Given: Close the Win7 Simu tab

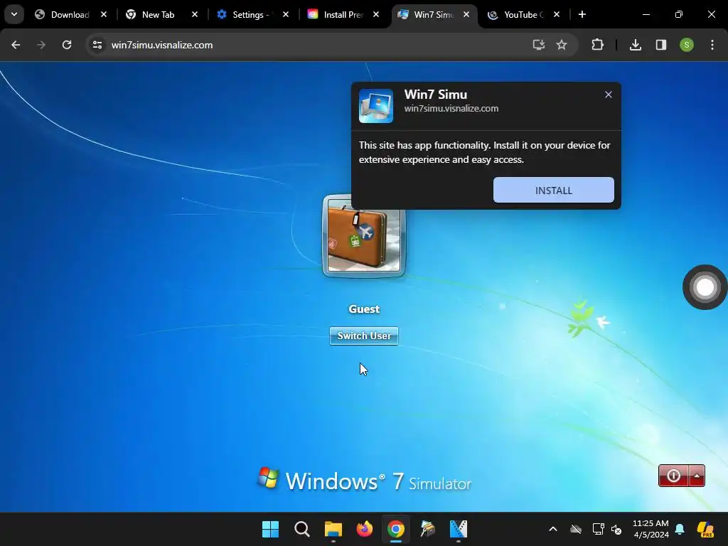Looking at the screenshot, I should (x=466, y=14).
